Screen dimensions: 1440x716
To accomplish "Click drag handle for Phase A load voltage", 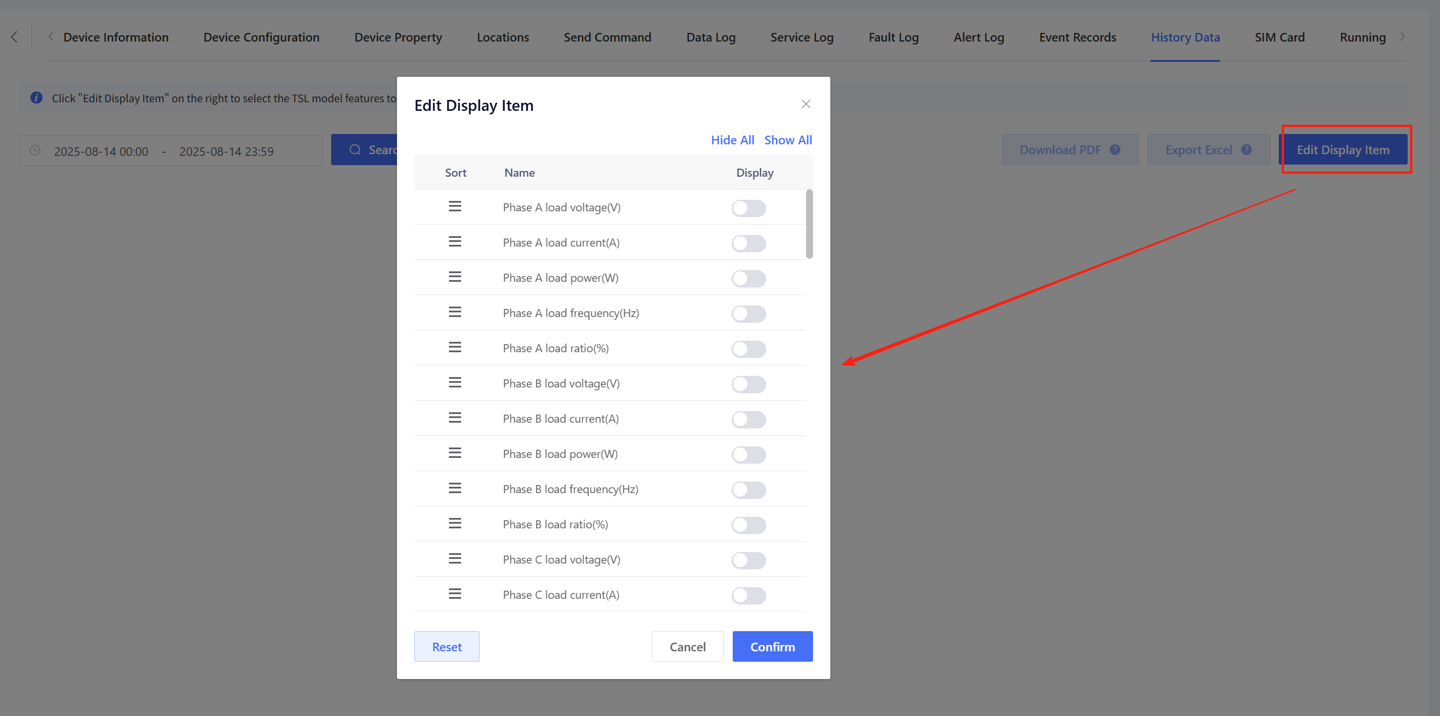I will click(x=455, y=207).
